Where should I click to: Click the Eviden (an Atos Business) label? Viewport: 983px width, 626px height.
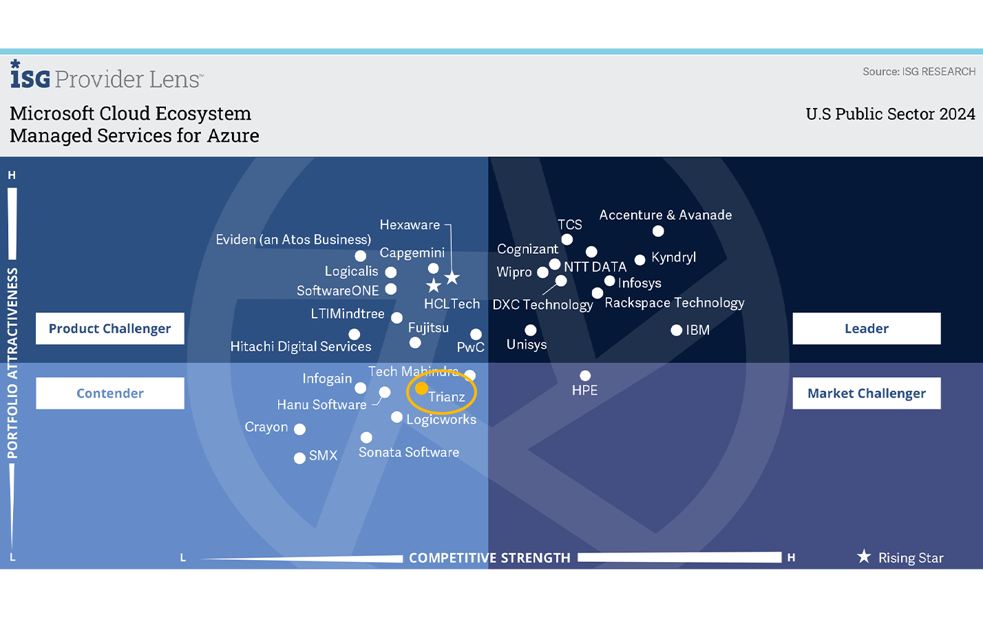[293, 239]
